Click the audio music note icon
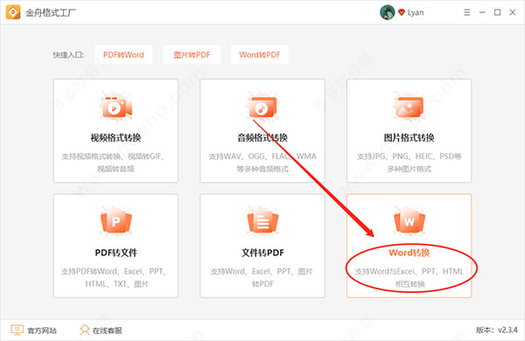The image size is (525, 341). (x=262, y=107)
